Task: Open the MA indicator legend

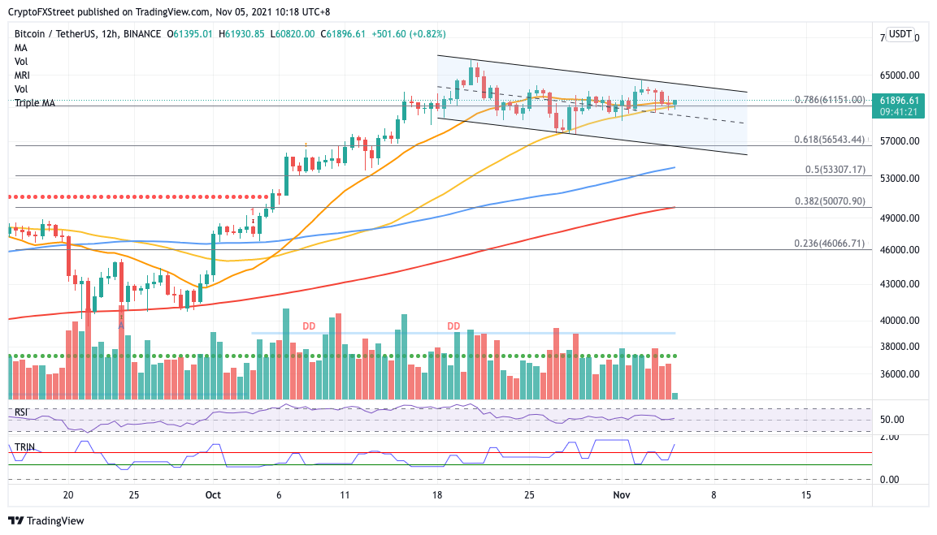Action: tap(21, 48)
